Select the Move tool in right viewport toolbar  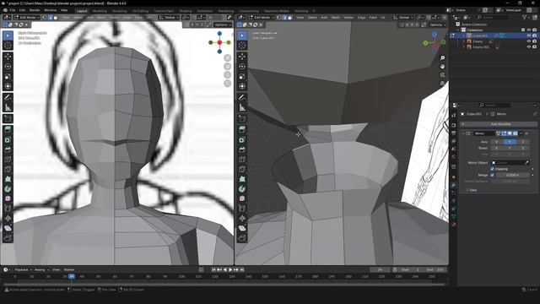pyautogui.click(x=242, y=57)
